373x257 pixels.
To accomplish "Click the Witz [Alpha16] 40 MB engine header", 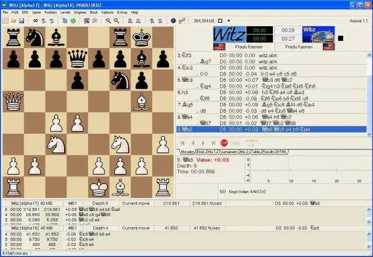I will (x=32, y=228).
